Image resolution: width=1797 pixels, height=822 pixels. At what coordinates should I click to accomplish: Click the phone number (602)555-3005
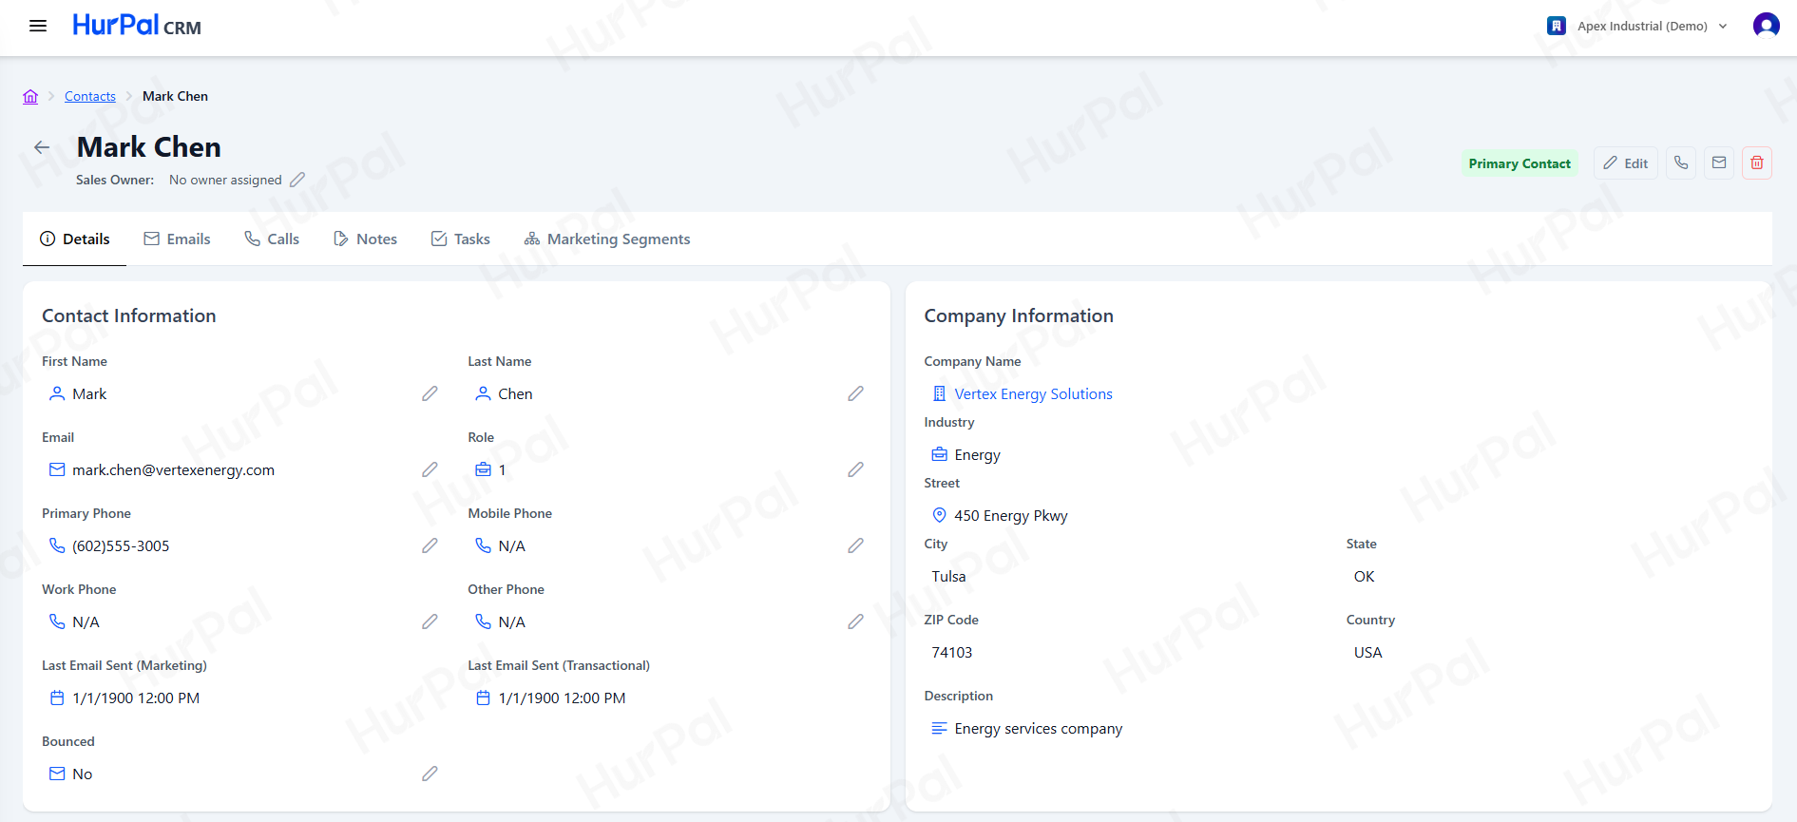coord(121,545)
